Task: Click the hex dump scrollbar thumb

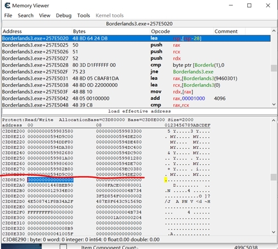Action: (274, 177)
